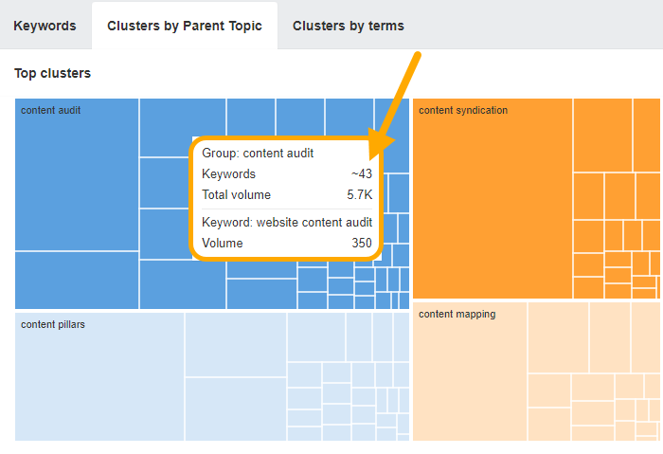Click the pale orange block beside content mapping

557,336
